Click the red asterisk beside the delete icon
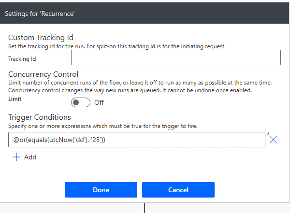Screen dimensions: 290x213 point(268,133)
